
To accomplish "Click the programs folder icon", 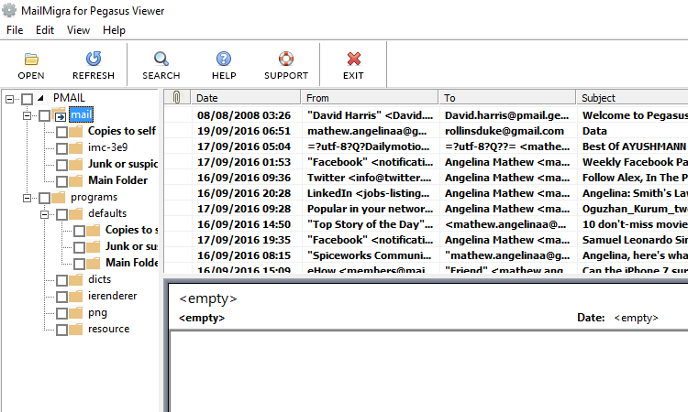I will pyautogui.click(x=58, y=198).
